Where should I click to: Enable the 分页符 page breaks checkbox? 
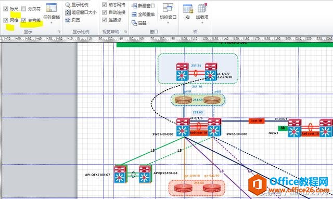click(x=24, y=9)
